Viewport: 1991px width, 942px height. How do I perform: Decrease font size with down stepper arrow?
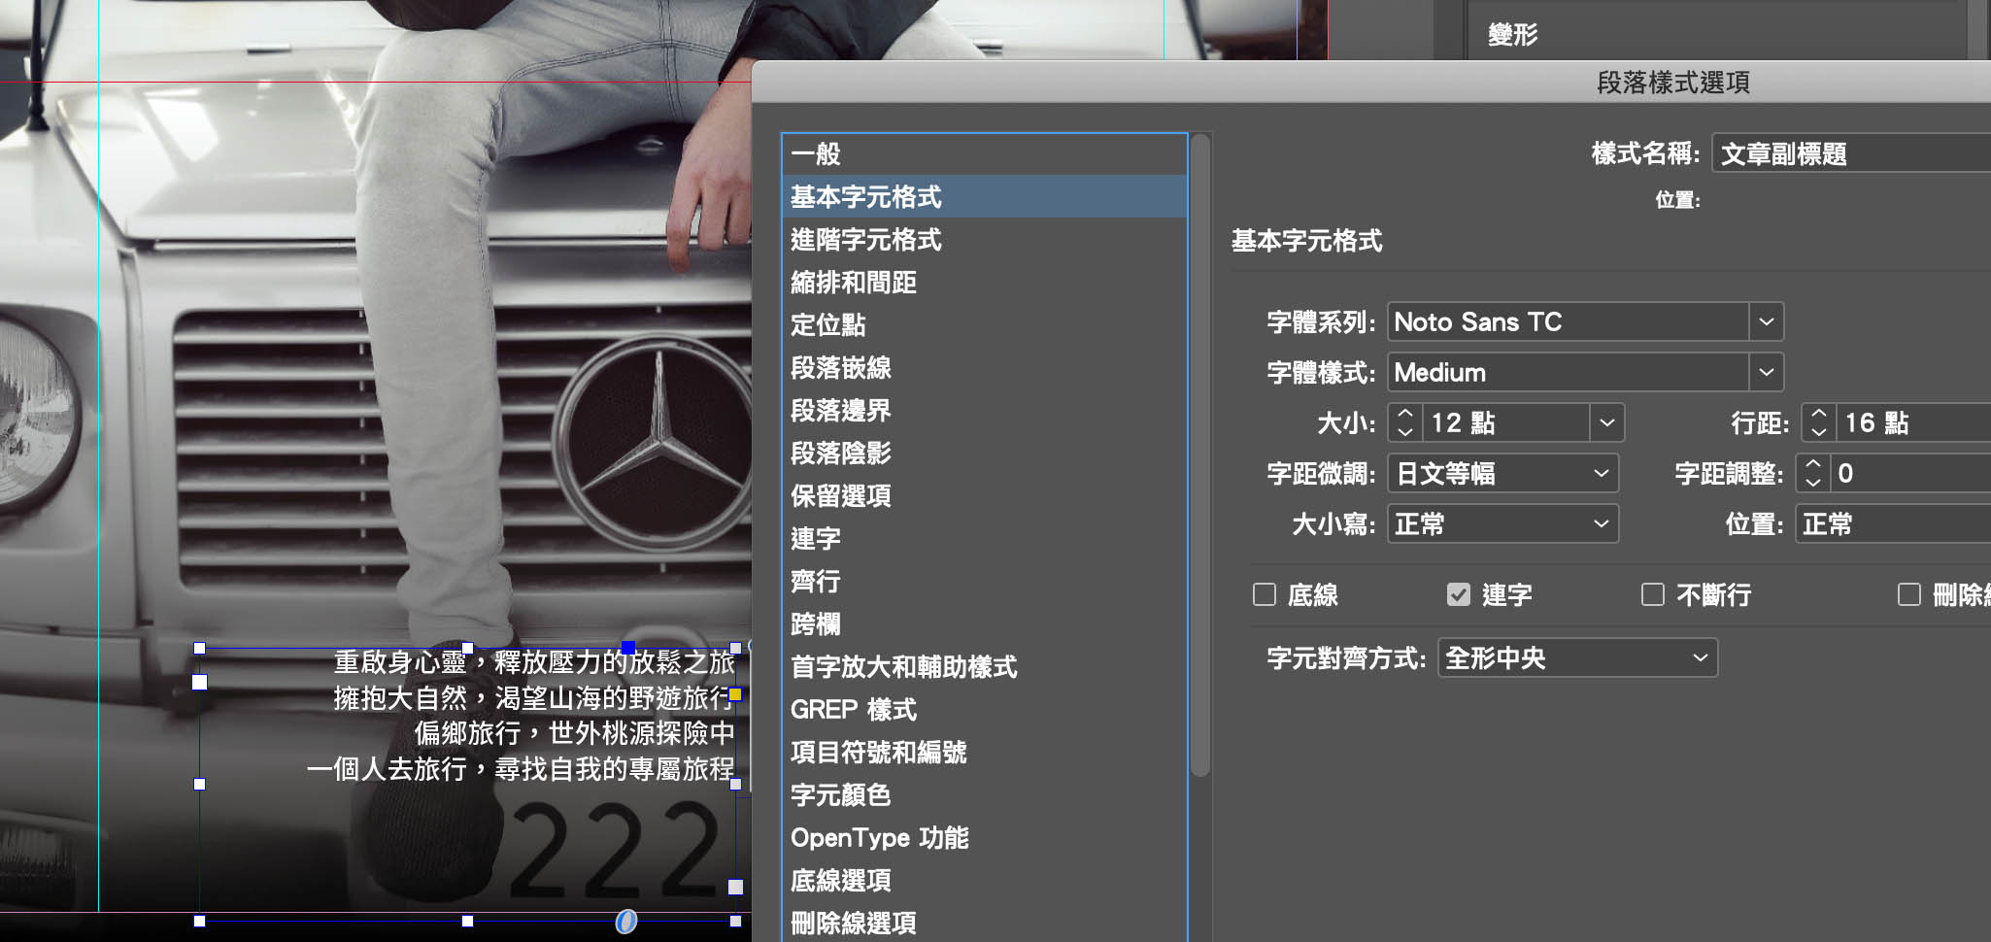(x=1404, y=432)
